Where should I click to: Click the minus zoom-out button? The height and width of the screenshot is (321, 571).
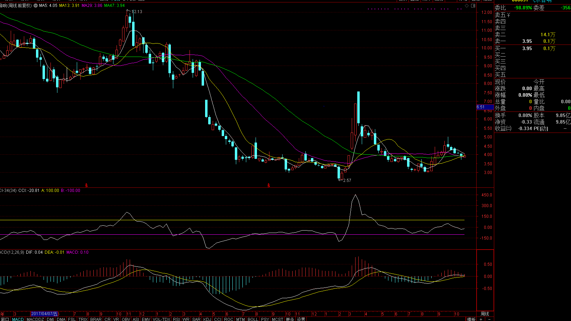click(489, 319)
